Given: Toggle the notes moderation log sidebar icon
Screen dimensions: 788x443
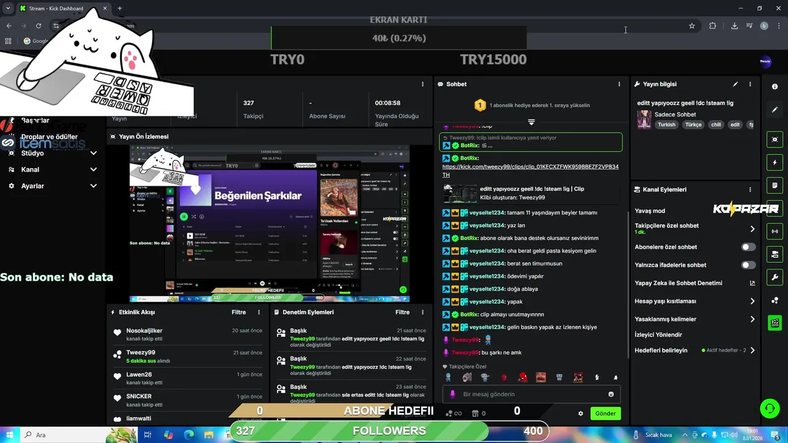Looking at the screenshot, I should [x=774, y=185].
